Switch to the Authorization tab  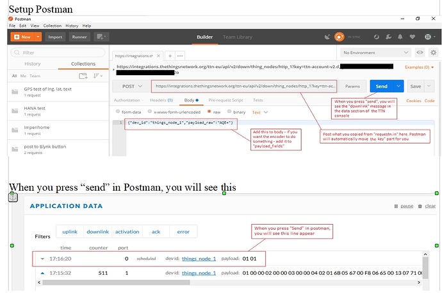tap(127, 100)
